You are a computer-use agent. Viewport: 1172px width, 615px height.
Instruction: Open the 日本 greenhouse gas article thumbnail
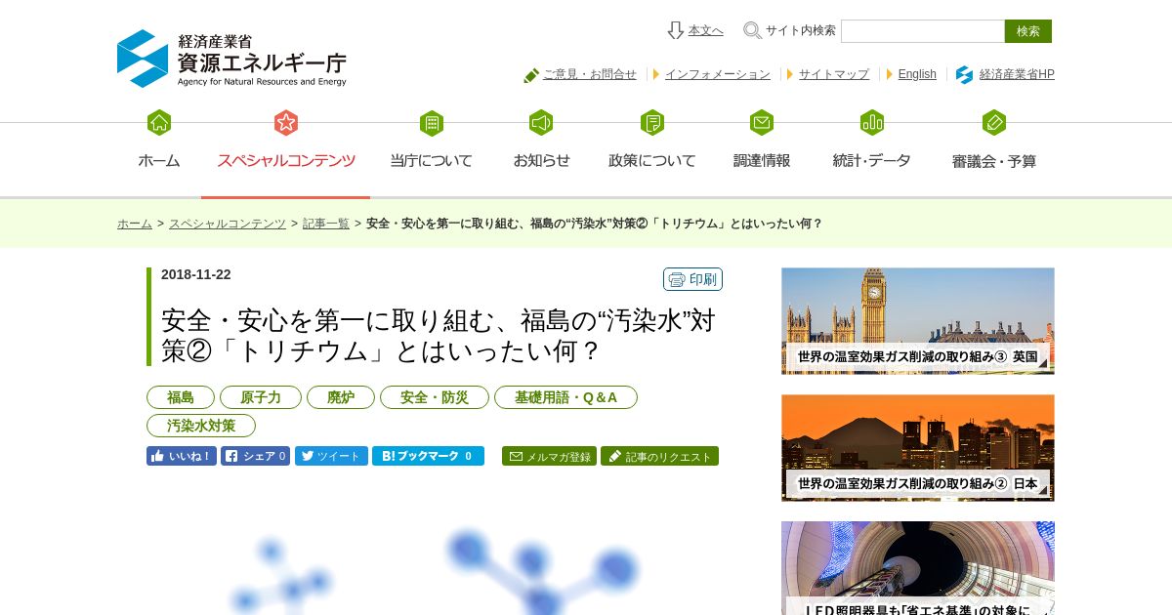[x=918, y=448]
